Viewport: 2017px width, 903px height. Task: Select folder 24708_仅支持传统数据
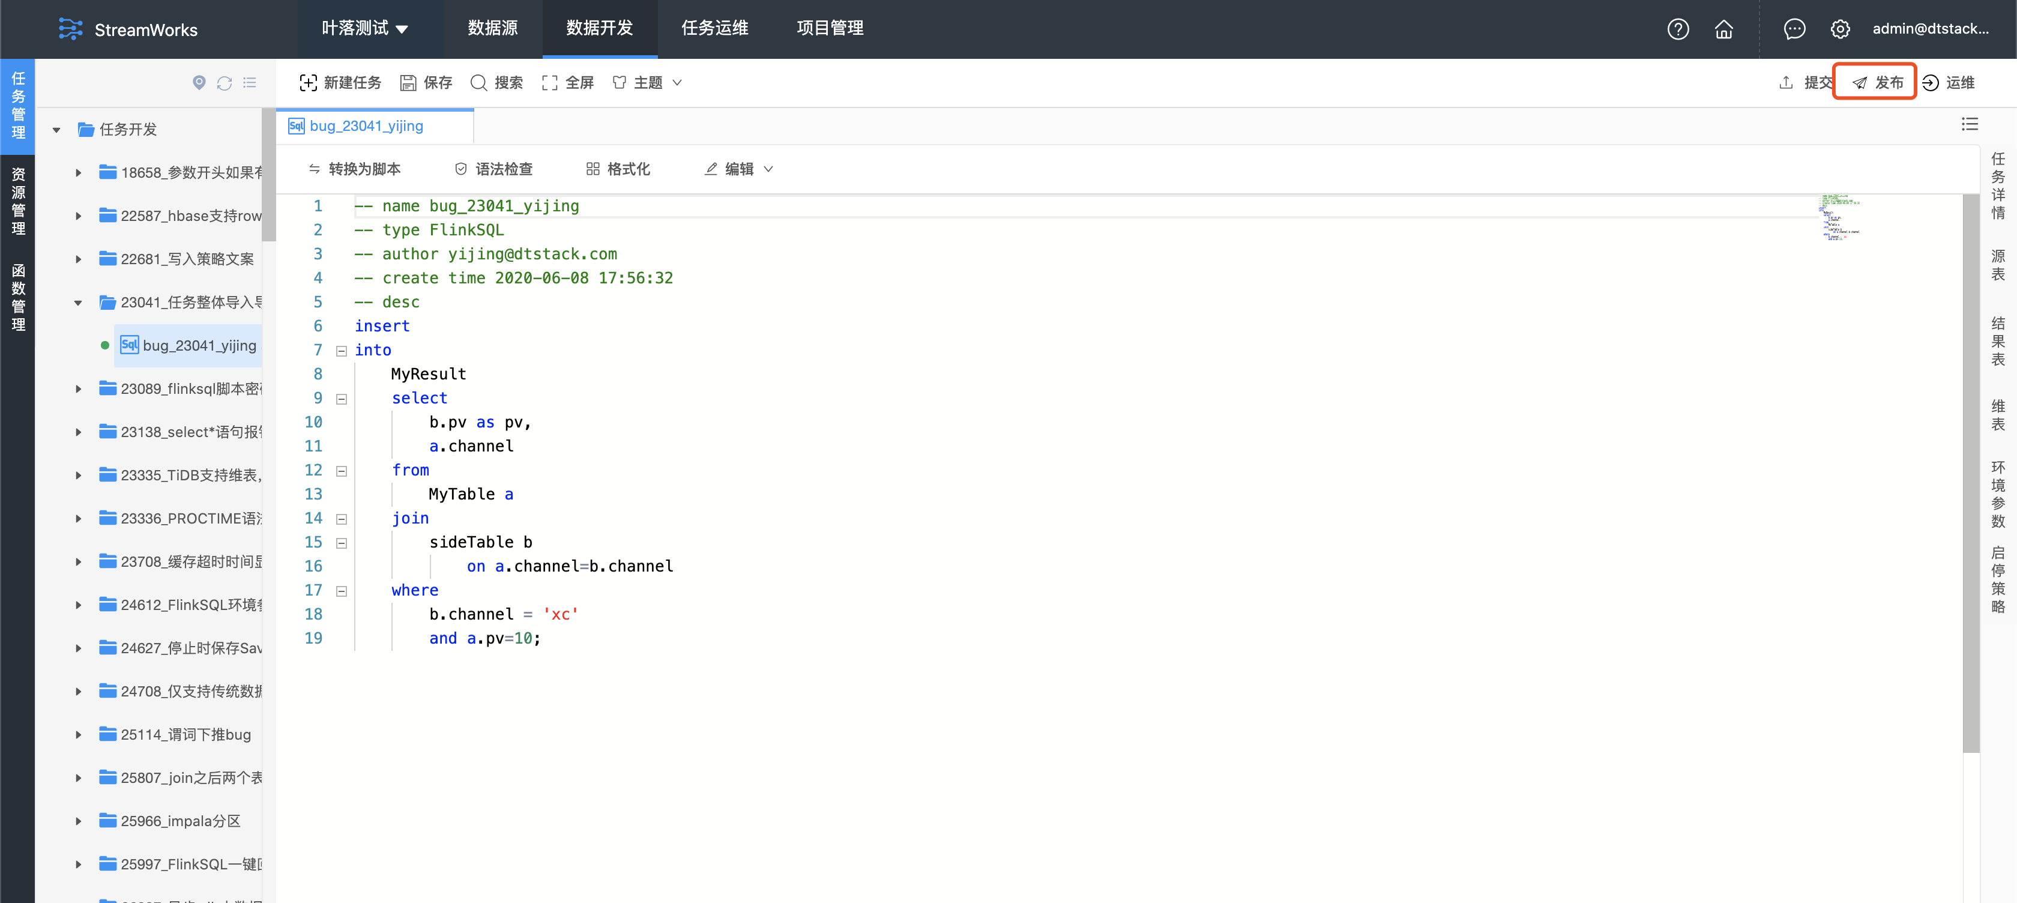[181, 692]
